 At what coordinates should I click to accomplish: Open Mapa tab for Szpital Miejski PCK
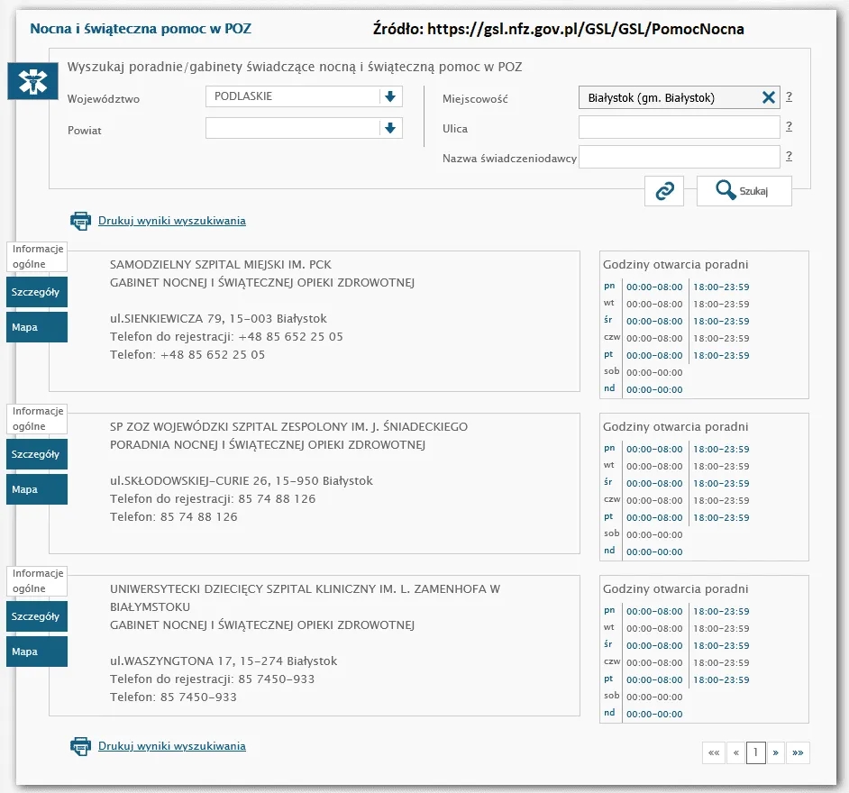click(37, 327)
